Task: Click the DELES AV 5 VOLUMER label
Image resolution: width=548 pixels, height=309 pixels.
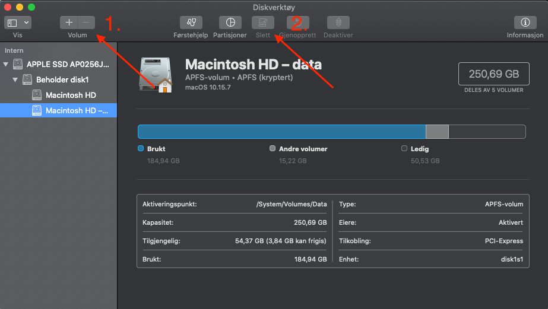Action: [x=494, y=90]
